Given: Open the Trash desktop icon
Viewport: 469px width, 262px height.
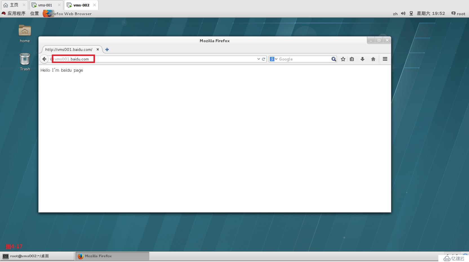Looking at the screenshot, I should [25, 62].
